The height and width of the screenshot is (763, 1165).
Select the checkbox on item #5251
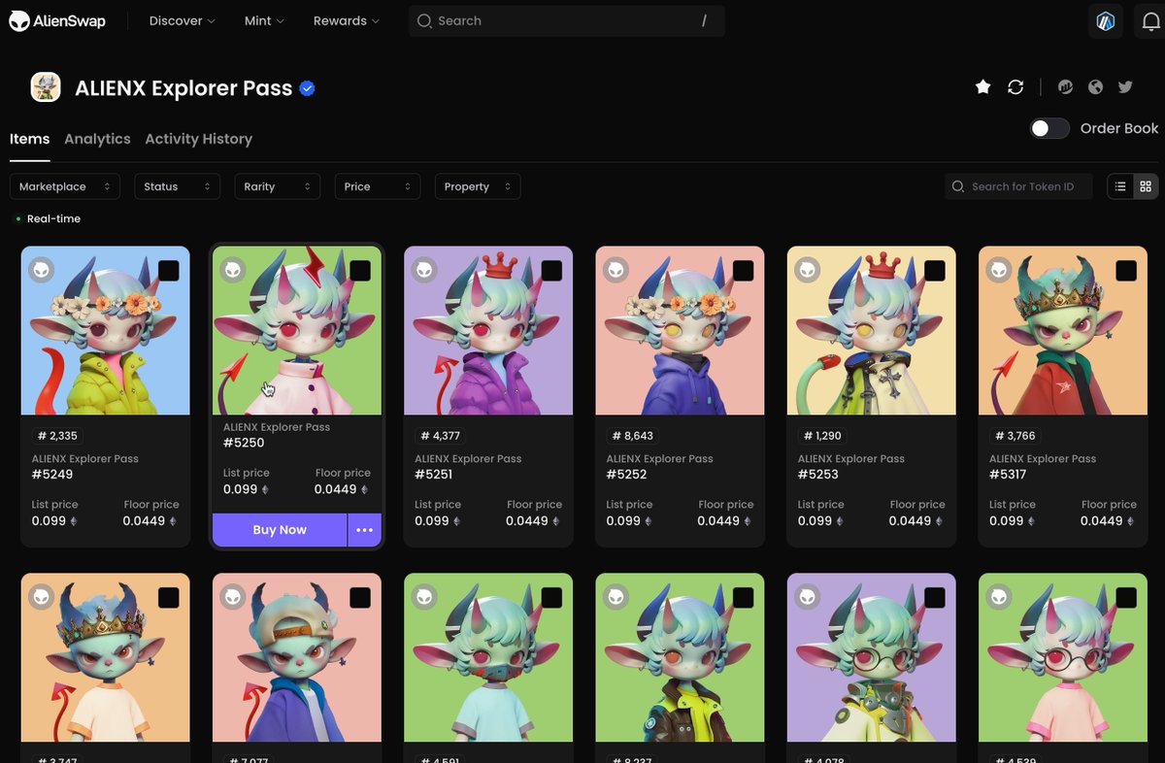click(x=551, y=271)
